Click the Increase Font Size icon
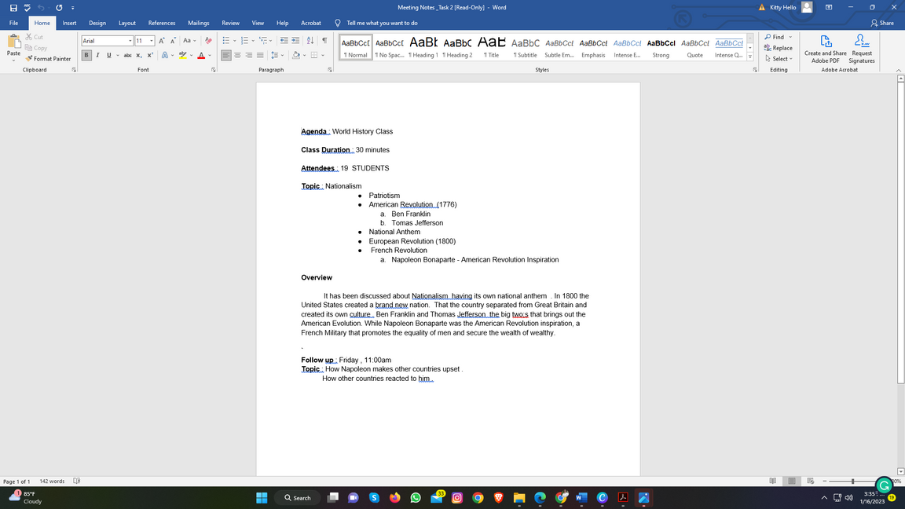 (x=162, y=40)
